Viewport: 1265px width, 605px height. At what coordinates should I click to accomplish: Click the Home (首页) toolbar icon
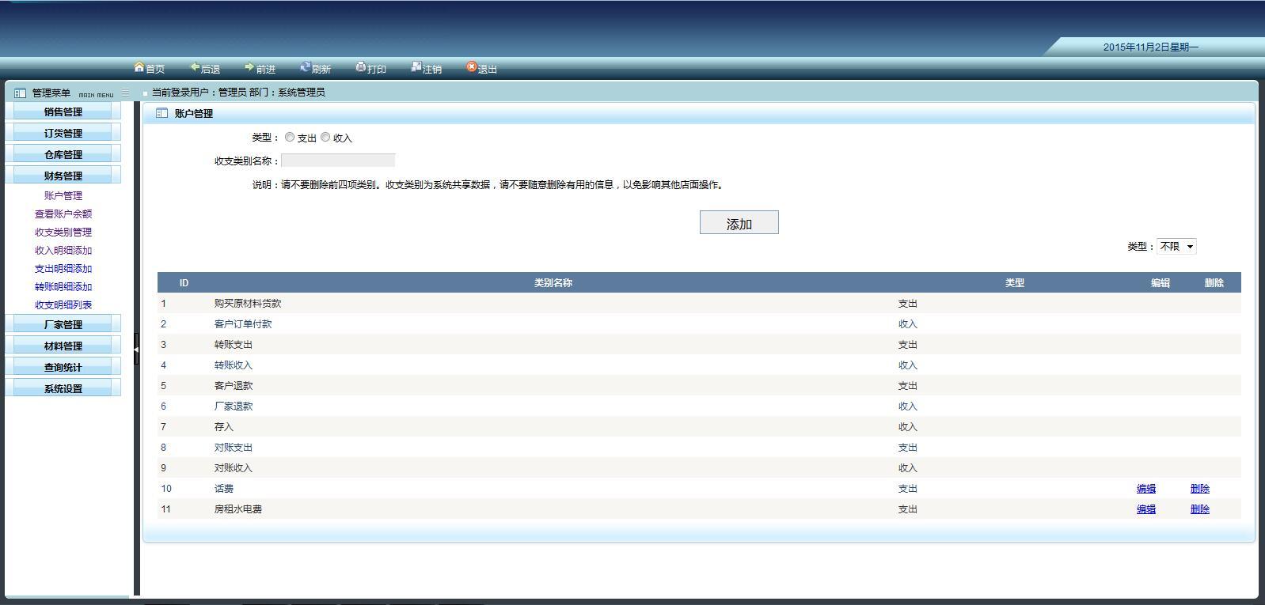tap(140, 68)
